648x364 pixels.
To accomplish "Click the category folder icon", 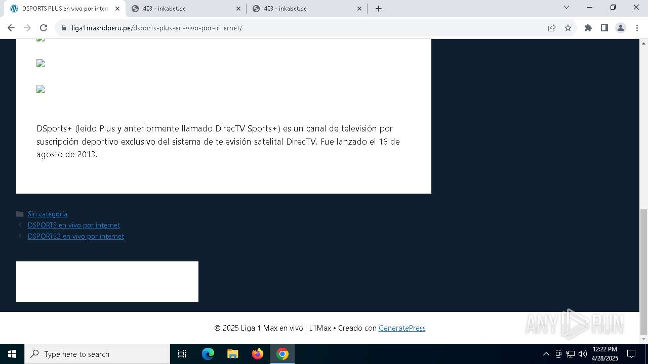I will tap(20, 214).
